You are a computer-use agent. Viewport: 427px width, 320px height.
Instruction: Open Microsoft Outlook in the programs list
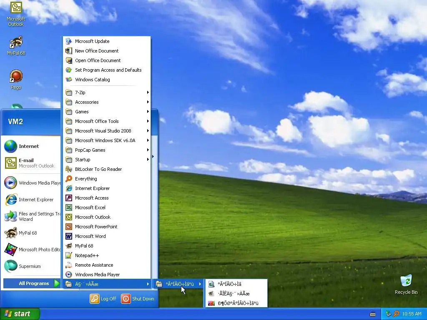pyautogui.click(x=106, y=217)
